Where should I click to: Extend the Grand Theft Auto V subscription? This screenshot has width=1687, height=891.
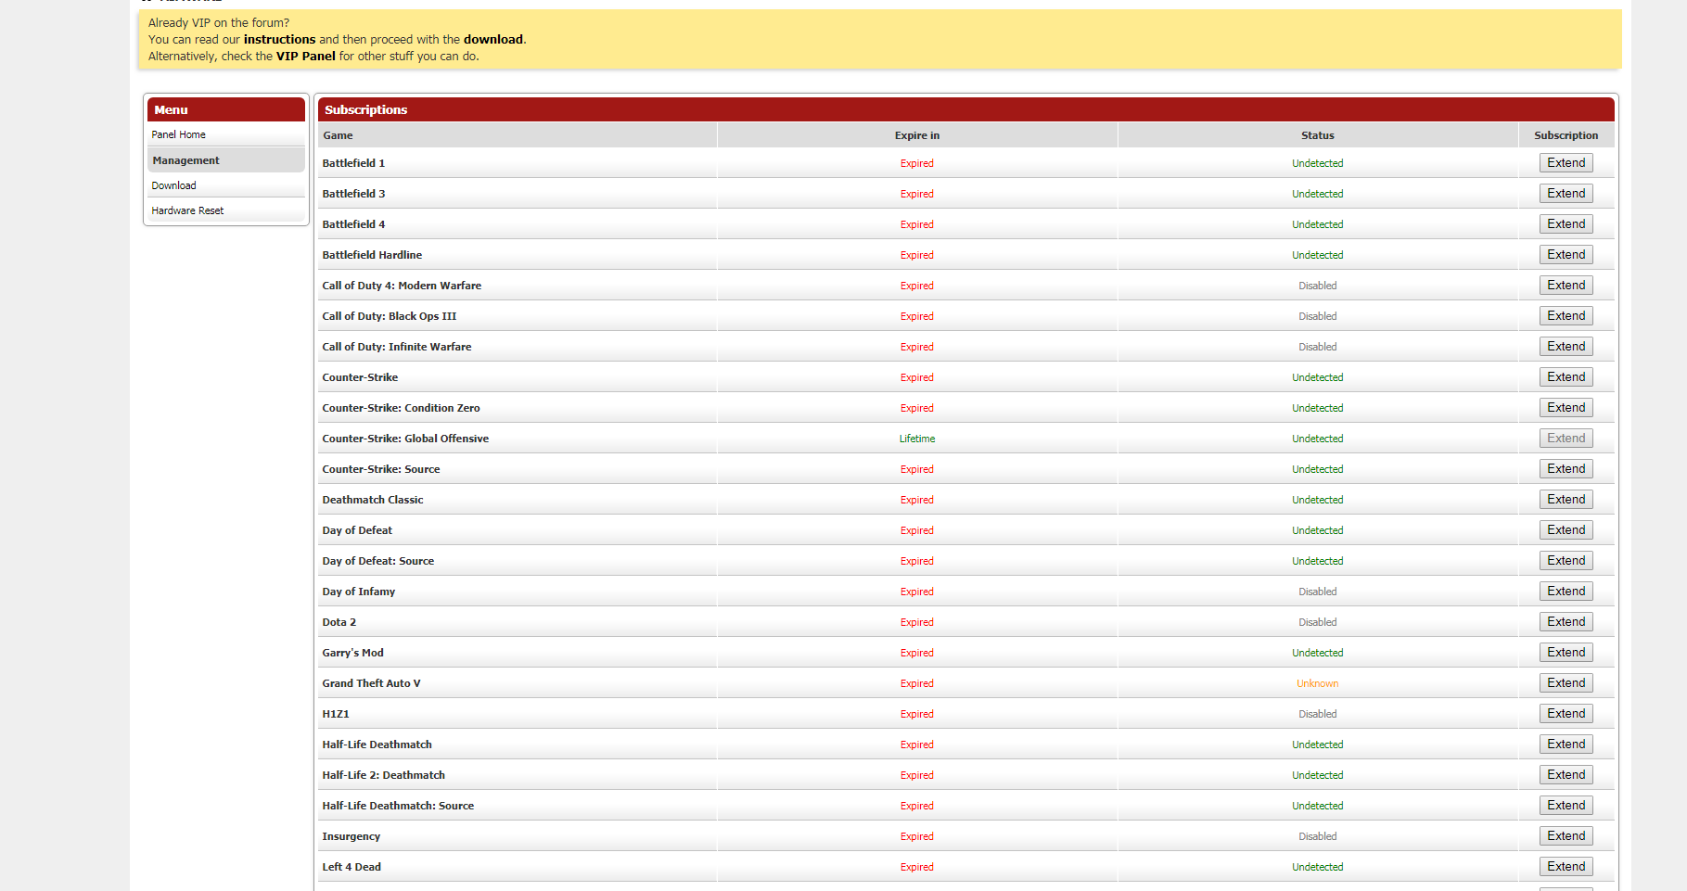click(x=1566, y=683)
